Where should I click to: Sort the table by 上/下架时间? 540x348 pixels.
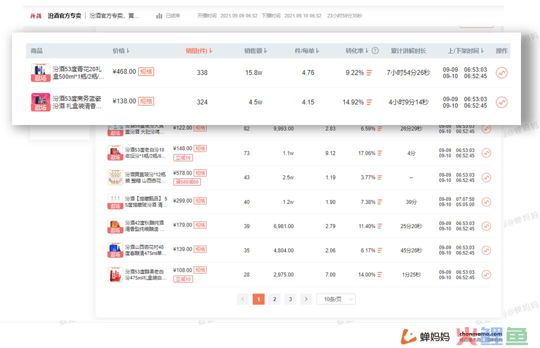click(x=465, y=50)
